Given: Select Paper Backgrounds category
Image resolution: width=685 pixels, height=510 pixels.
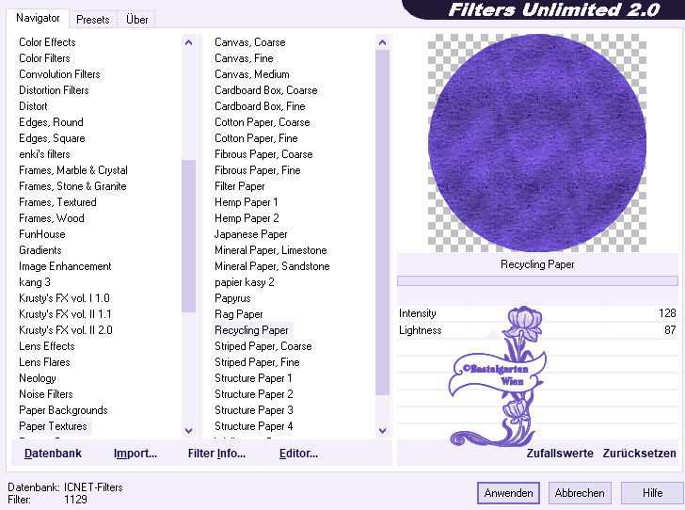Looking at the screenshot, I should (x=63, y=410).
